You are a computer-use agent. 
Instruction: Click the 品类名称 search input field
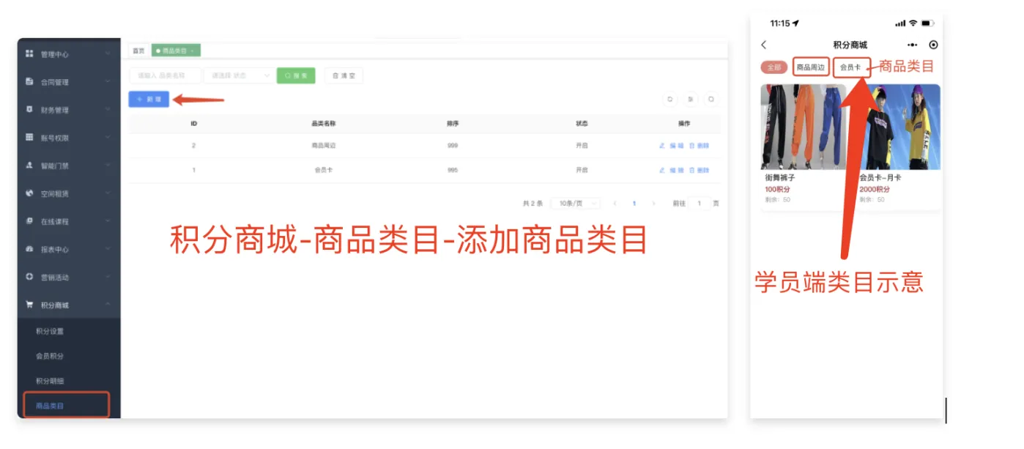coord(165,75)
